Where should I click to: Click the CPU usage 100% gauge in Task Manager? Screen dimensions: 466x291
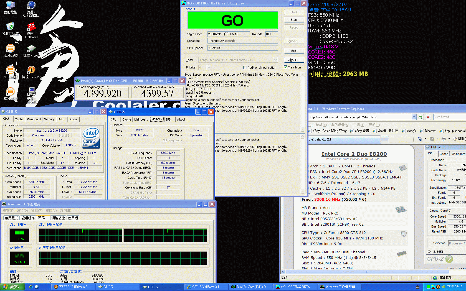pos(19,235)
